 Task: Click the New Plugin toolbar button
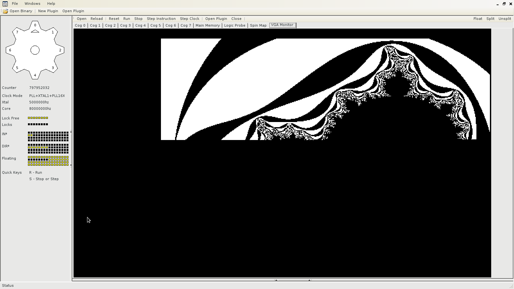tap(48, 11)
